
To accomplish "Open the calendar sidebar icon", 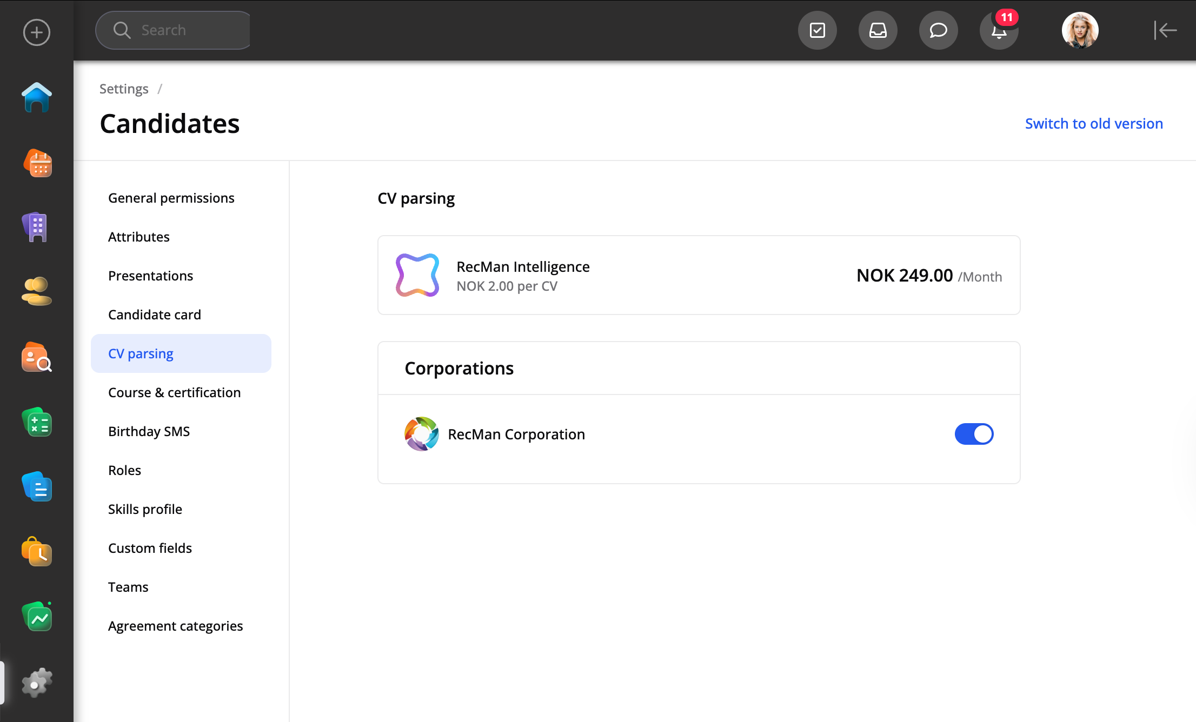I will pyautogui.click(x=37, y=163).
